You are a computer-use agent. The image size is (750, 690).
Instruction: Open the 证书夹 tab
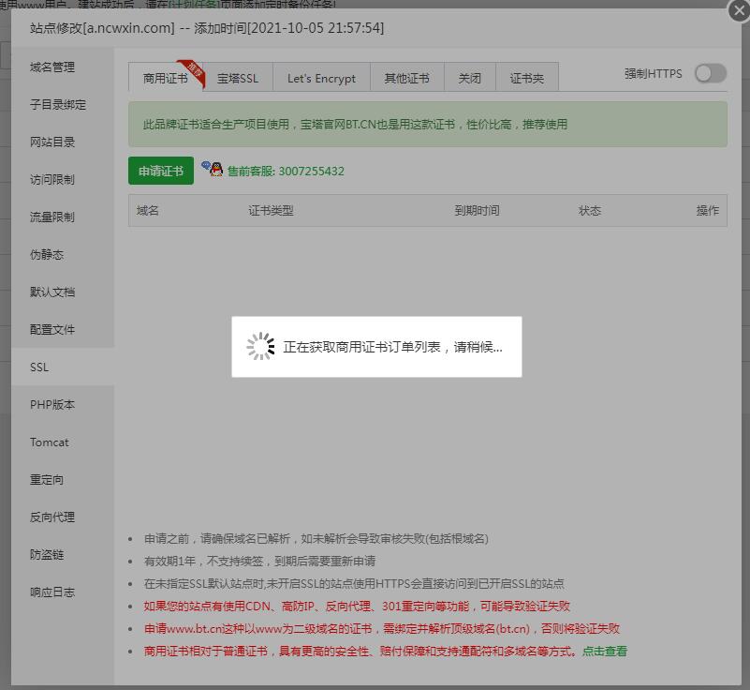pos(527,78)
